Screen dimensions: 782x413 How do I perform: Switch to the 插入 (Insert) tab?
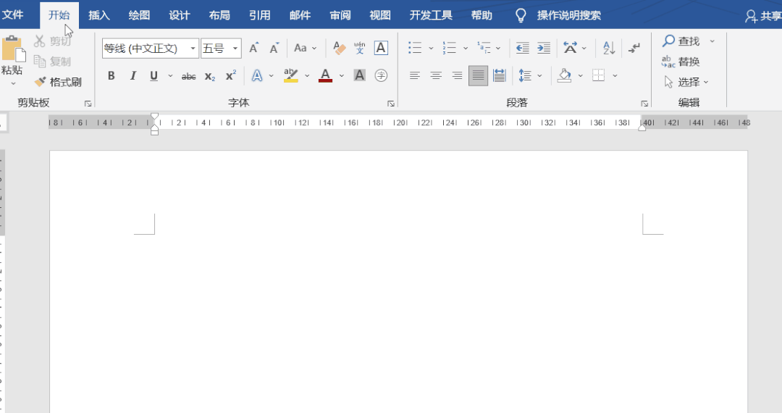tap(98, 15)
